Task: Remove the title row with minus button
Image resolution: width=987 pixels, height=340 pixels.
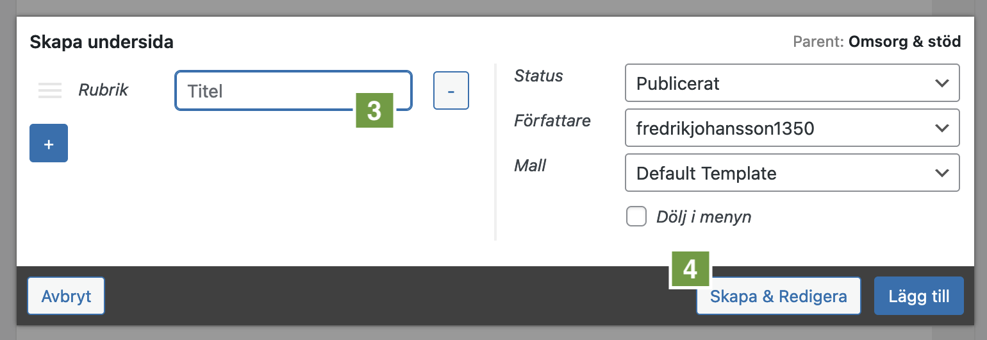Action: 451,90
